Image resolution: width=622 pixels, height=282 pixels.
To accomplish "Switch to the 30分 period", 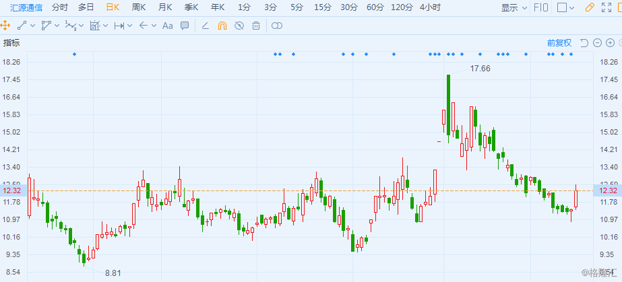I will click(x=349, y=7).
